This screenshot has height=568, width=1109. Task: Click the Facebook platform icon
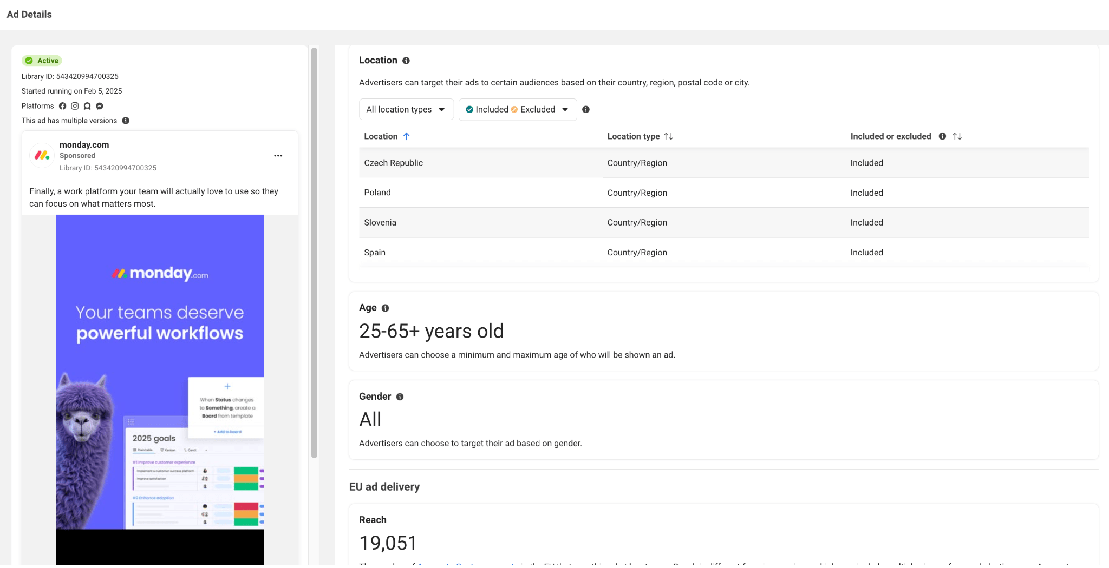coord(62,106)
